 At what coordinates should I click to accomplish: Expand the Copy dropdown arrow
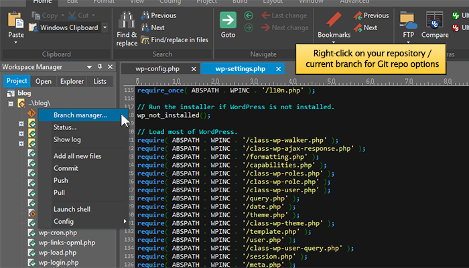coord(62,15)
